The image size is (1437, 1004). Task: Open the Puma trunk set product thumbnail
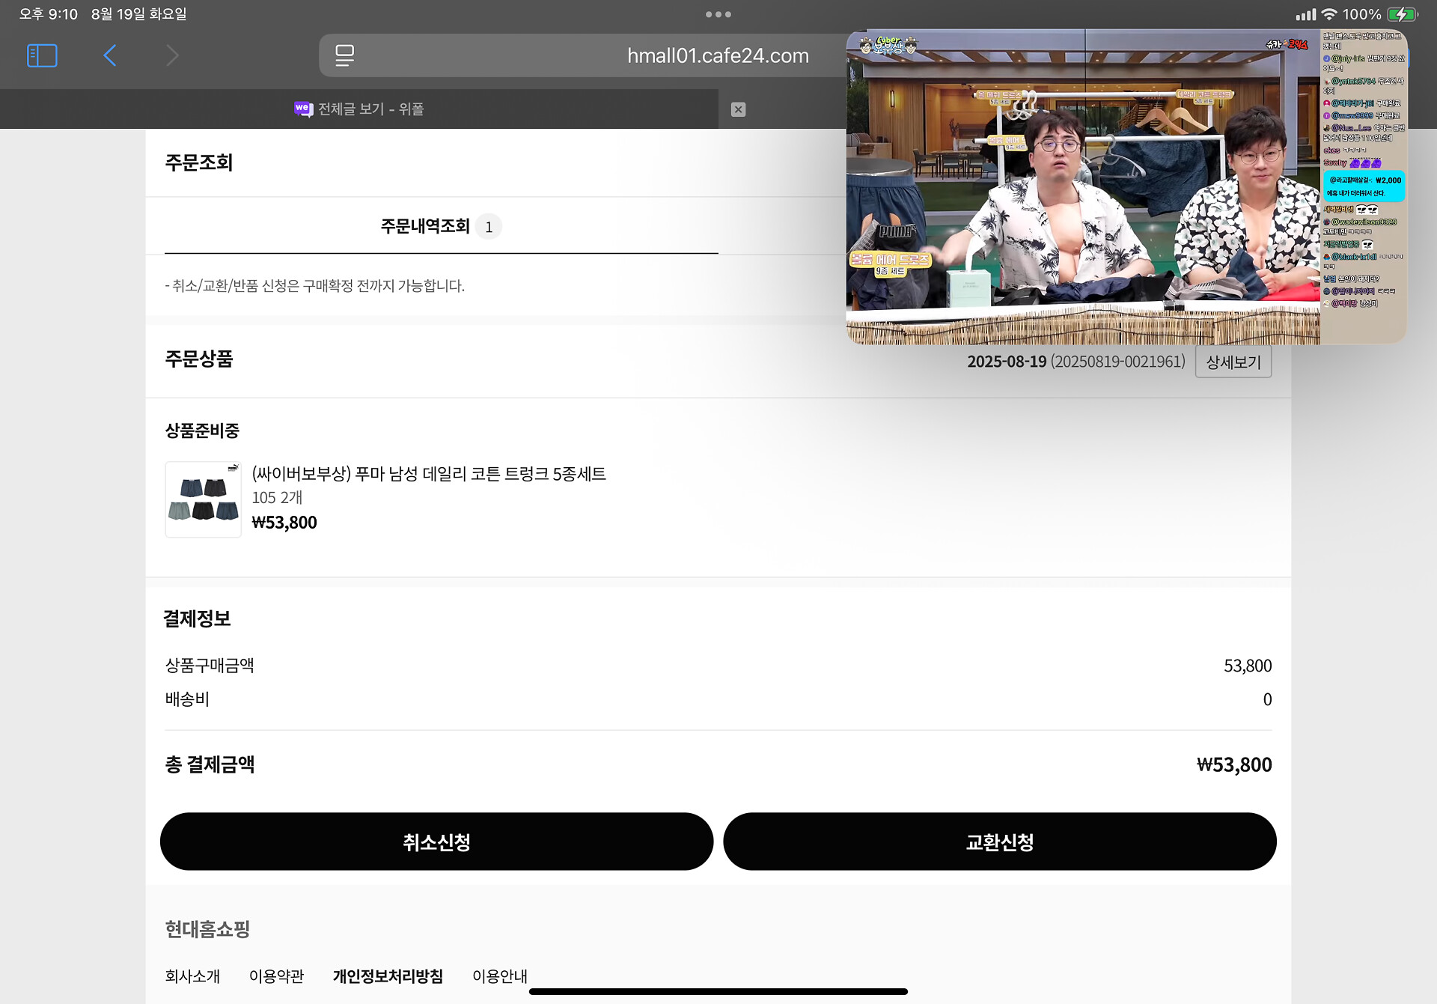[203, 499]
